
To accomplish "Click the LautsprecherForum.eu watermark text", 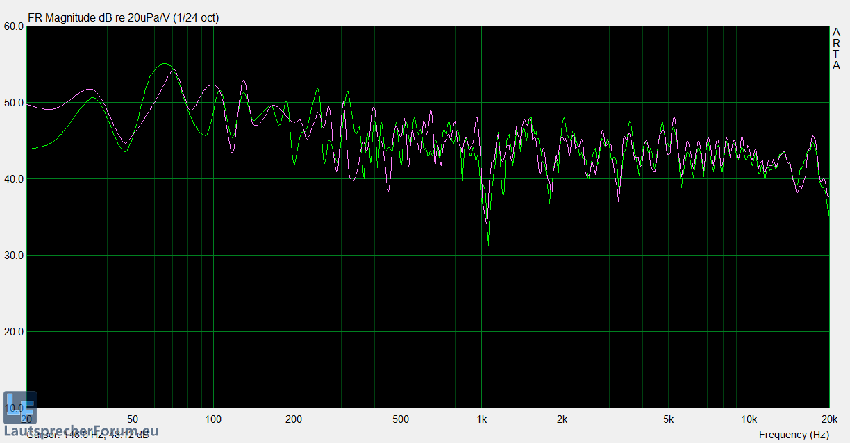I will point(82,431).
